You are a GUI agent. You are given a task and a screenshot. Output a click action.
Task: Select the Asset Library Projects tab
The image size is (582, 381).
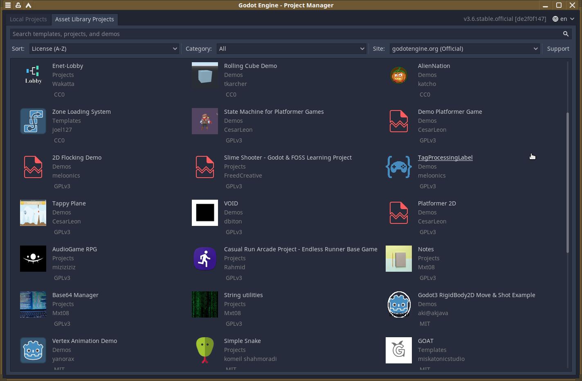[84, 19]
